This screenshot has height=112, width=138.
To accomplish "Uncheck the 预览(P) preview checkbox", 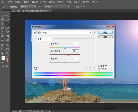I will (99, 69).
